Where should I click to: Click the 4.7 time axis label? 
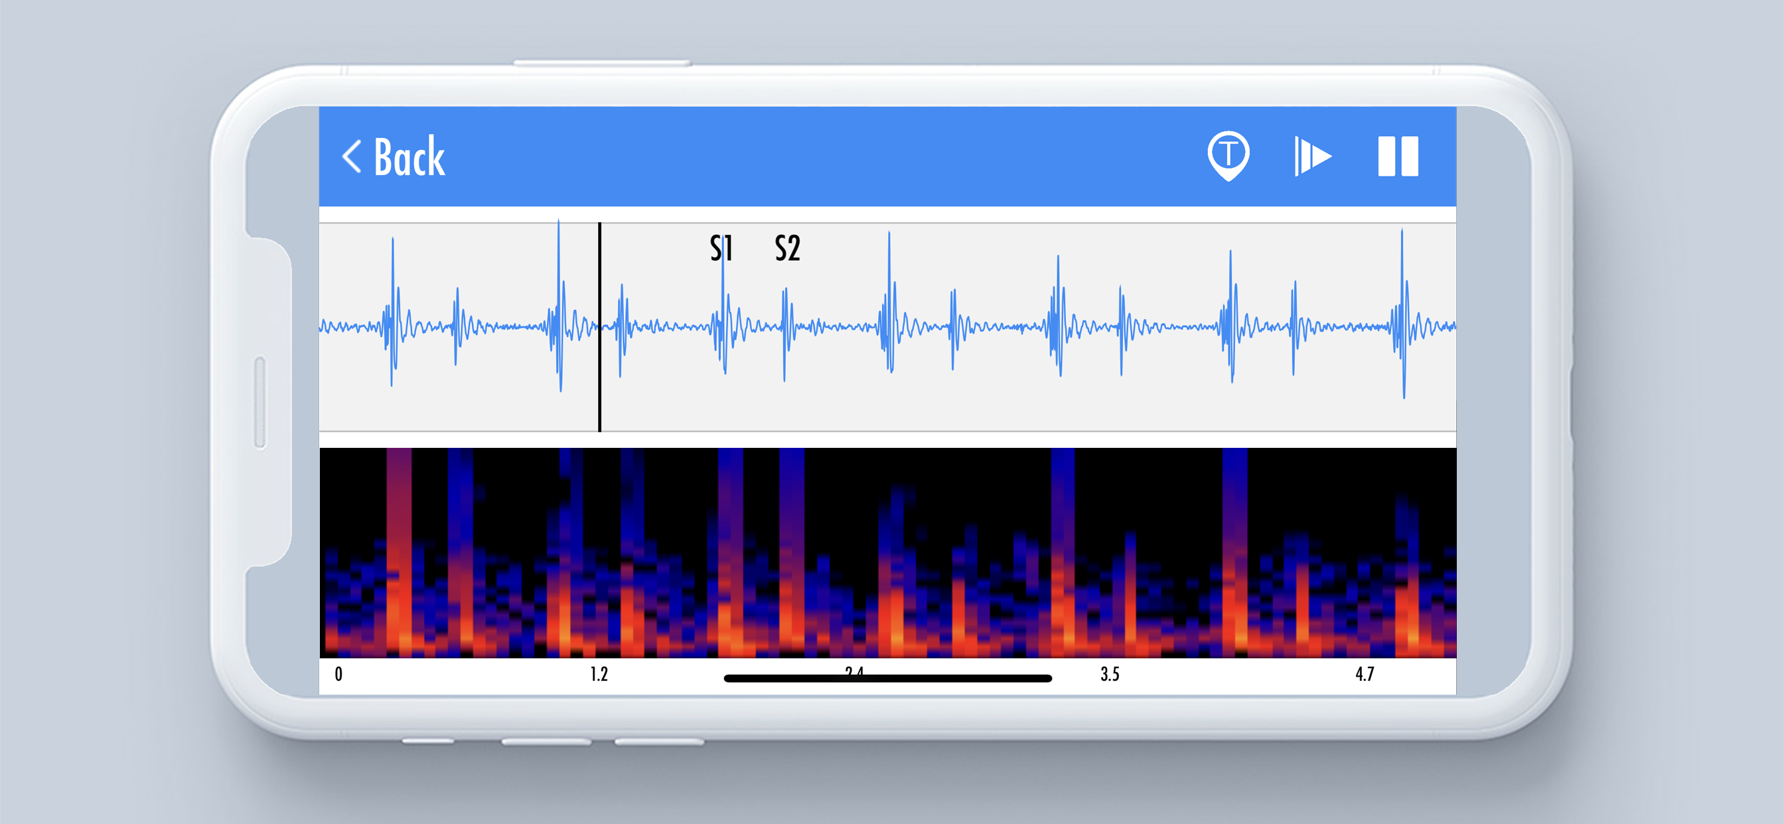1365,674
